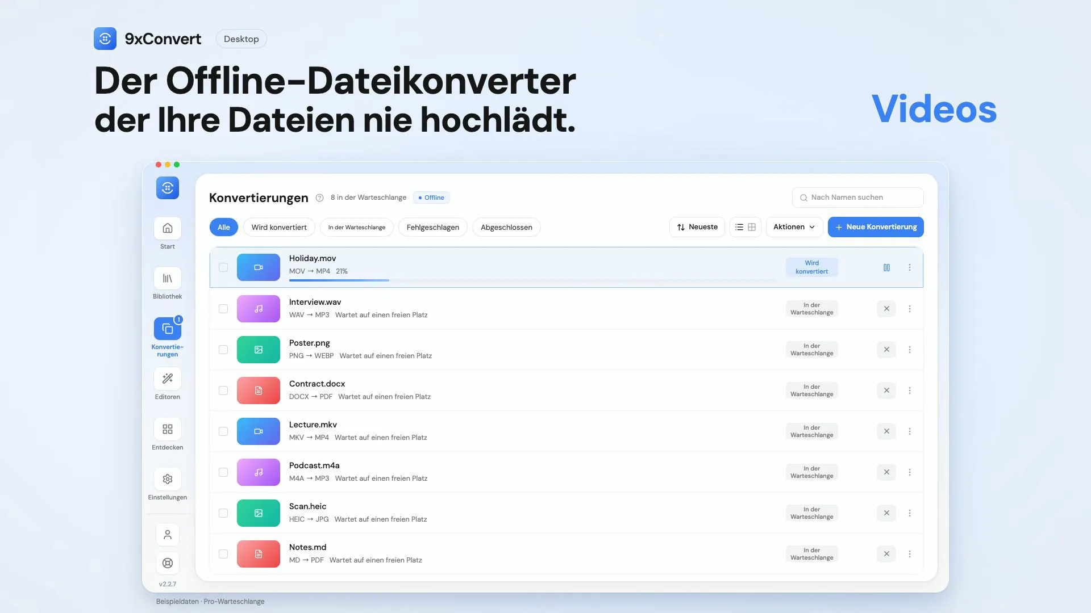Select the Scan.heic checkbox
Image resolution: width=1091 pixels, height=613 pixels.
pos(223,513)
